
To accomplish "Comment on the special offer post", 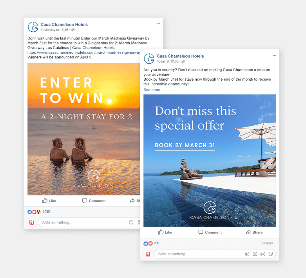I will pos(210,232).
